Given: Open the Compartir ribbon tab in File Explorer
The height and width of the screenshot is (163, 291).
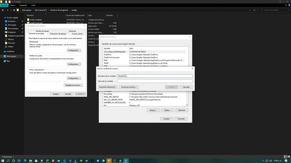Looking at the screenshot, I should click(23, 5).
